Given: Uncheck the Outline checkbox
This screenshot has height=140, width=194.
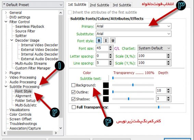Looking at the screenshot, I should [x=73, y=92].
